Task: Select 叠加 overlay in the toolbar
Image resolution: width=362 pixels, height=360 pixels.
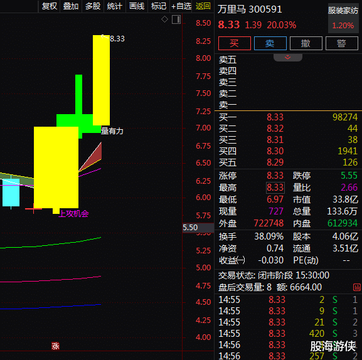Action: (71, 6)
